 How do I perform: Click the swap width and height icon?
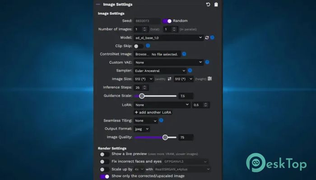coord(169,79)
